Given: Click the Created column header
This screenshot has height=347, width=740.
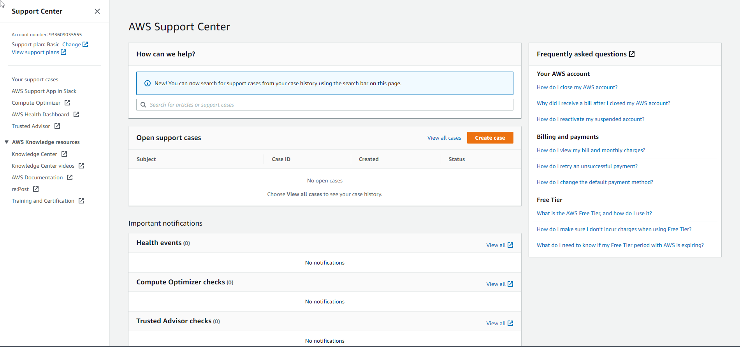Looking at the screenshot, I should (369, 159).
